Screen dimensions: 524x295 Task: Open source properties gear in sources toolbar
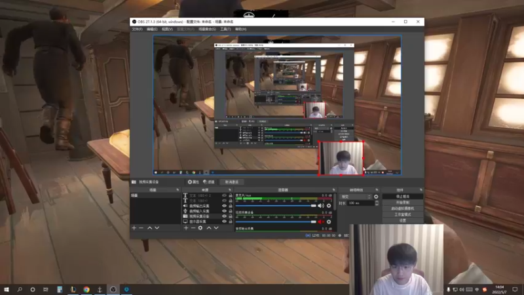coord(200,227)
